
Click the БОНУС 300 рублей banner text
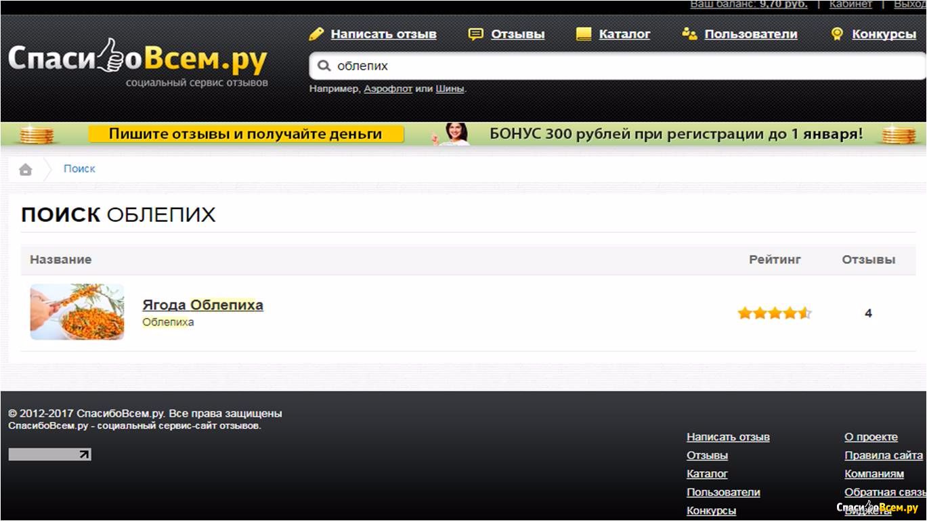[x=676, y=134]
